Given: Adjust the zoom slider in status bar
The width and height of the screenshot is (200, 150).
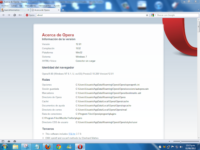Looking at the screenshot, I should tap(181, 141).
